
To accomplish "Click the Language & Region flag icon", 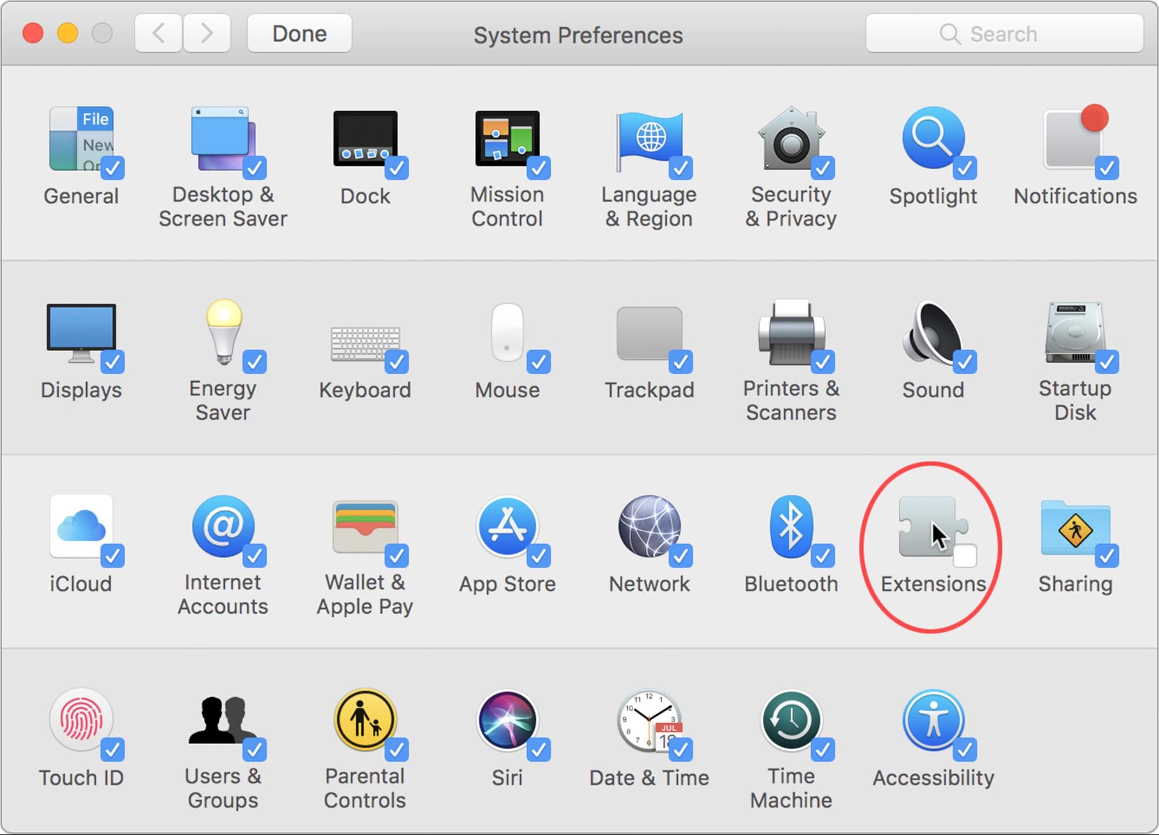I will (x=648, y=140).
